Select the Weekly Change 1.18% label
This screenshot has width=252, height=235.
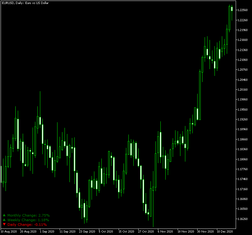coord(28,220)
